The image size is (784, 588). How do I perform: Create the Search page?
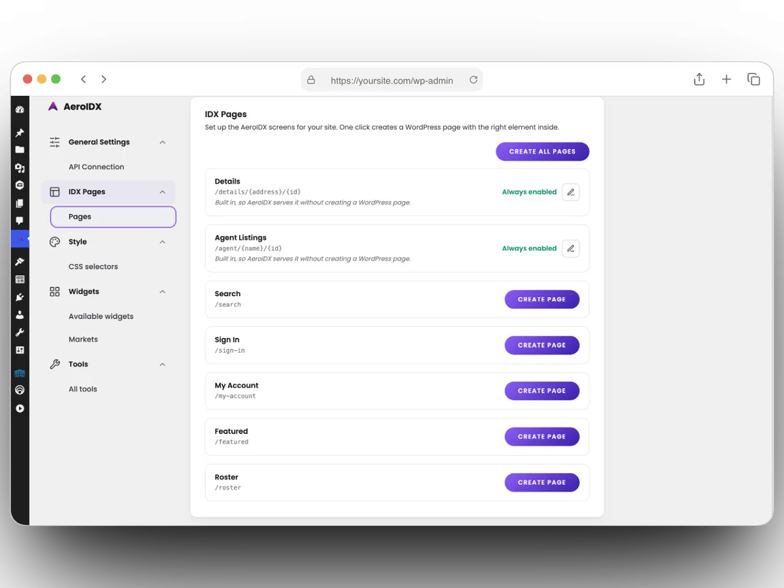[542, 299]
